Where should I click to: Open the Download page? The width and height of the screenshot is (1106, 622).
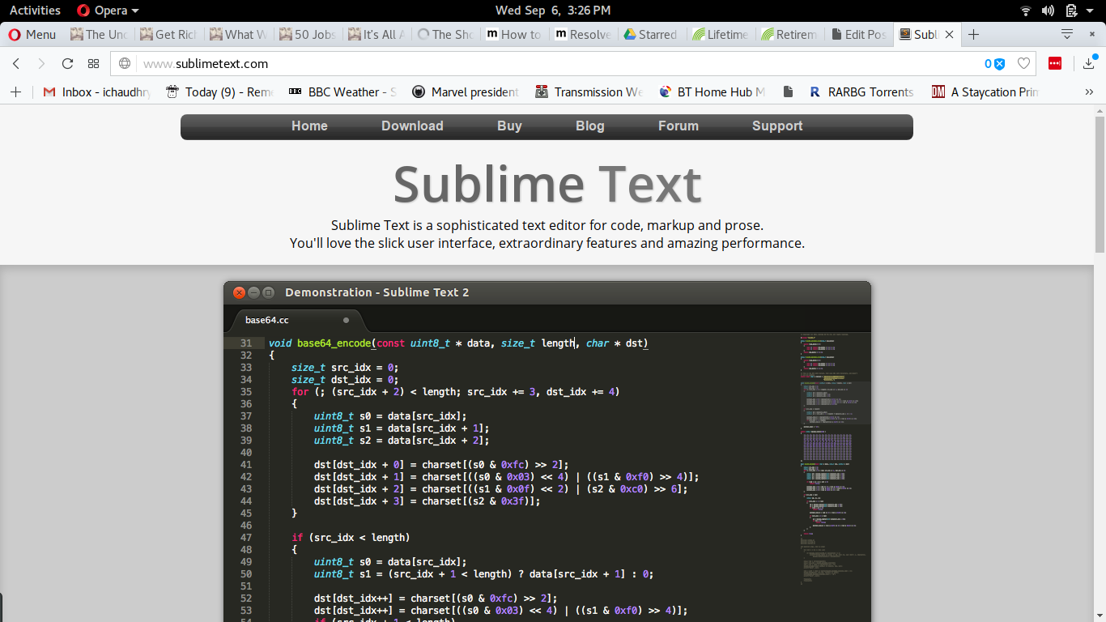pyautogui.click(x=412, y=126)
